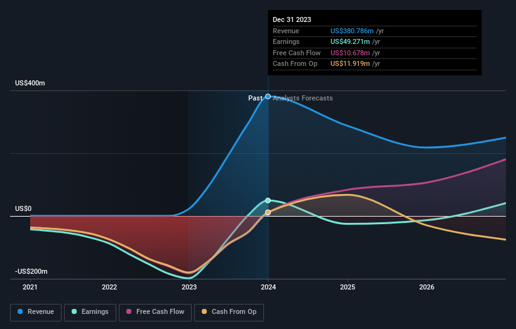Click the US$10.678m free cash flow value
This screenshot has width=516, height=329.
(350, 53)
